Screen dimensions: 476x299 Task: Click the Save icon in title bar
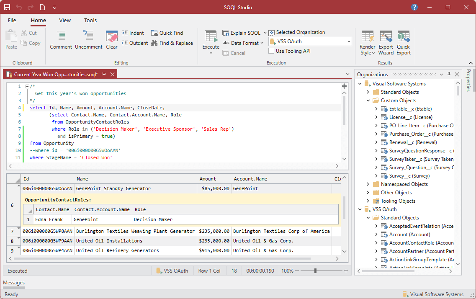(x=7, y=7)
